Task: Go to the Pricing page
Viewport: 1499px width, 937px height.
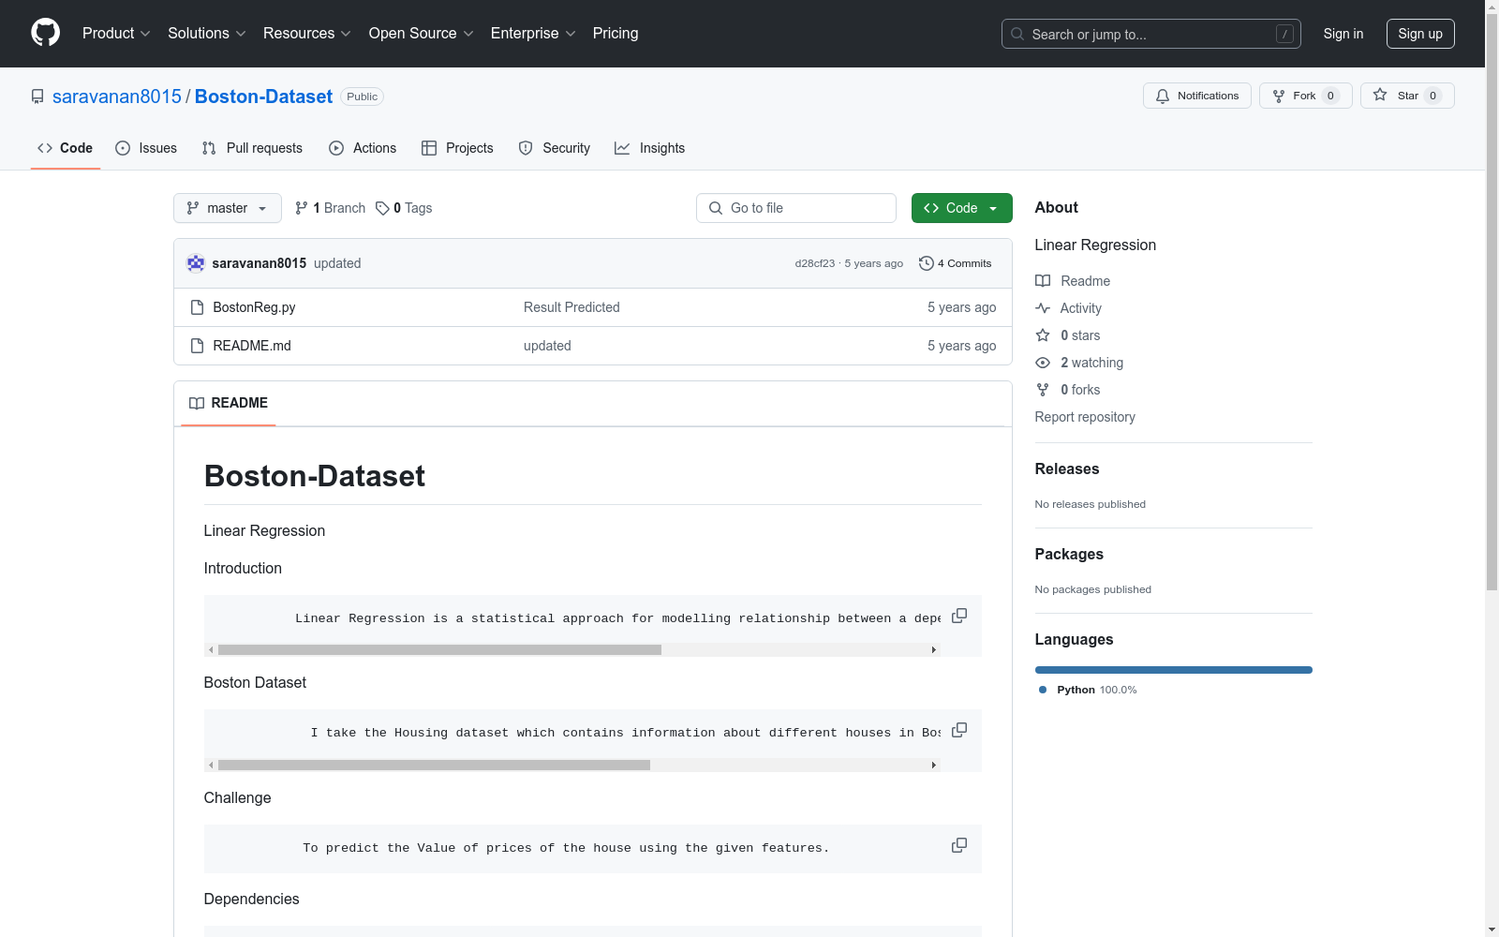Action: (x=616, y=34)
